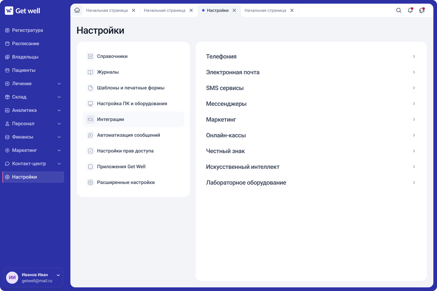Open Лабораторное оборудование integration

pyautogui.click(x=311, y=182)
